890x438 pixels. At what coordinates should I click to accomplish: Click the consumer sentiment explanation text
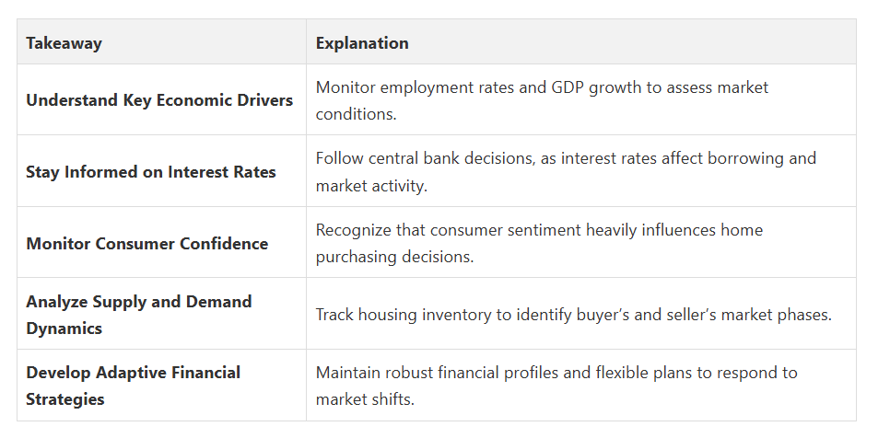(x=539, y=243)
